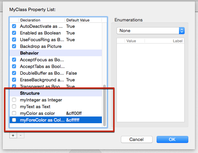
Task: Check the myForeColor property checkbox
Action: click(x=14, y=120)
